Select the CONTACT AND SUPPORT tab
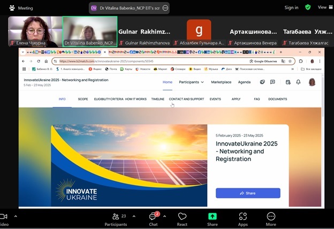 coord(186,99)
